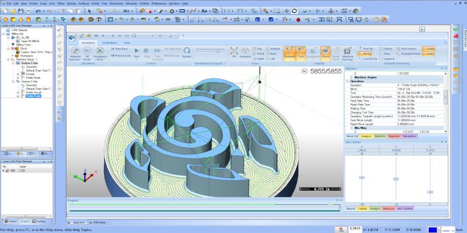Open the Preferences menu
The image size is (467, 233).
(159, 3)
